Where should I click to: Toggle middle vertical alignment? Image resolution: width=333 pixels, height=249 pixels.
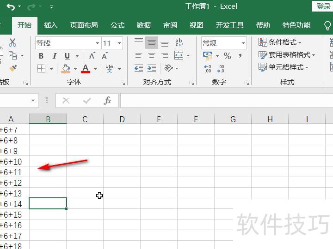(152, 43)
